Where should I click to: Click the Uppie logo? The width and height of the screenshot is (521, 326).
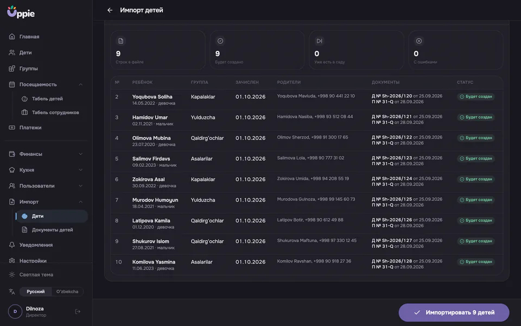point(21,12)
